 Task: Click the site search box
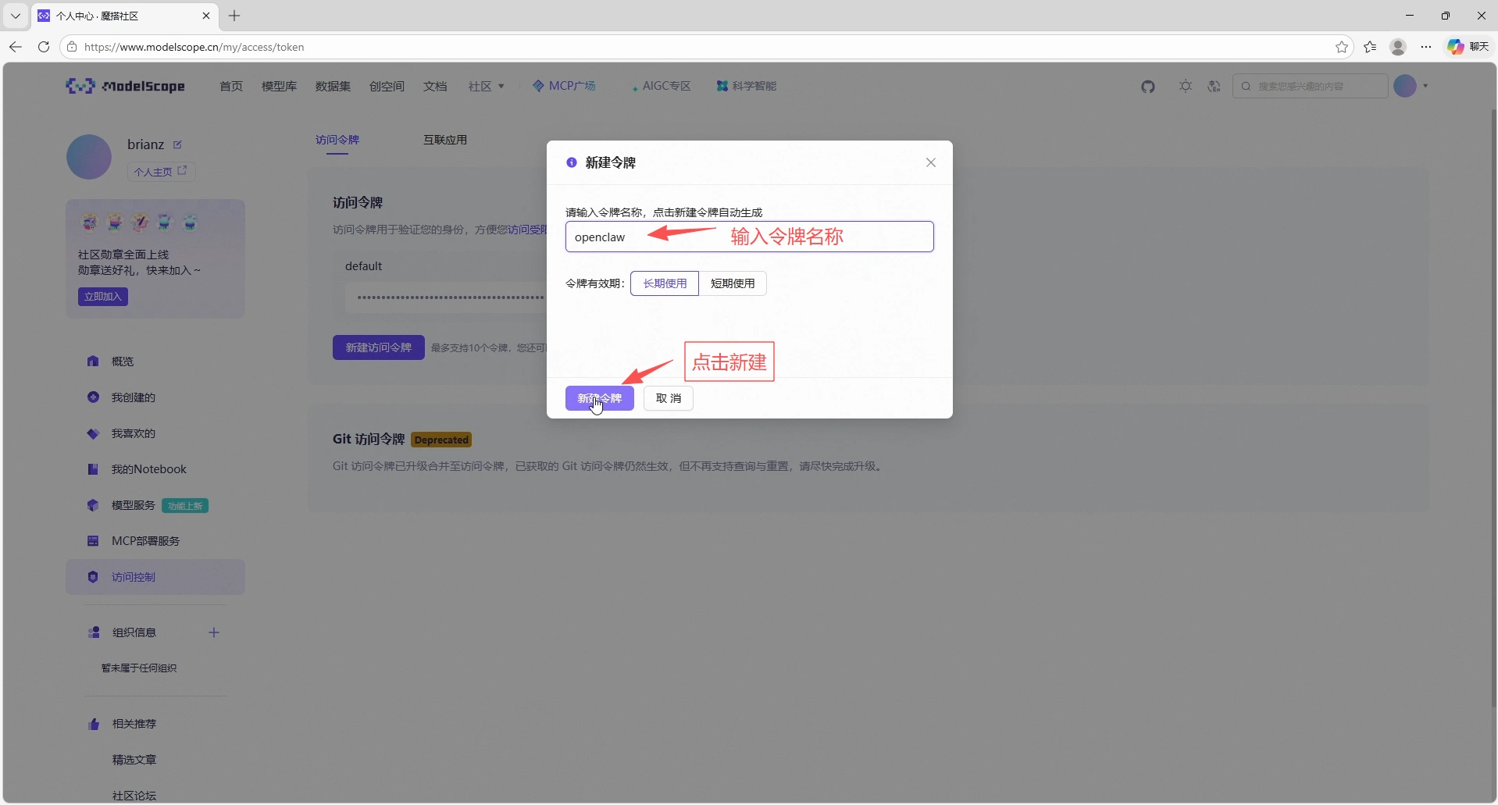click(x=1310, y=86)
